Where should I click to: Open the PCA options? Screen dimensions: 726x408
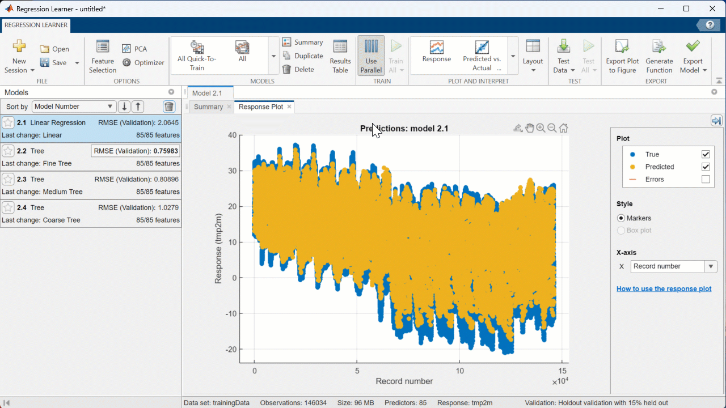click(x=134, y=49)
